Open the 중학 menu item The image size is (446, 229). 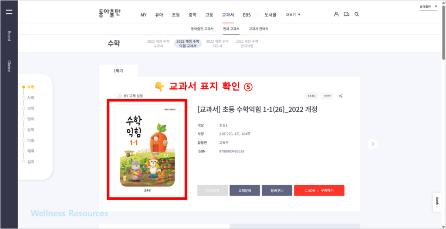coord(193,15)
